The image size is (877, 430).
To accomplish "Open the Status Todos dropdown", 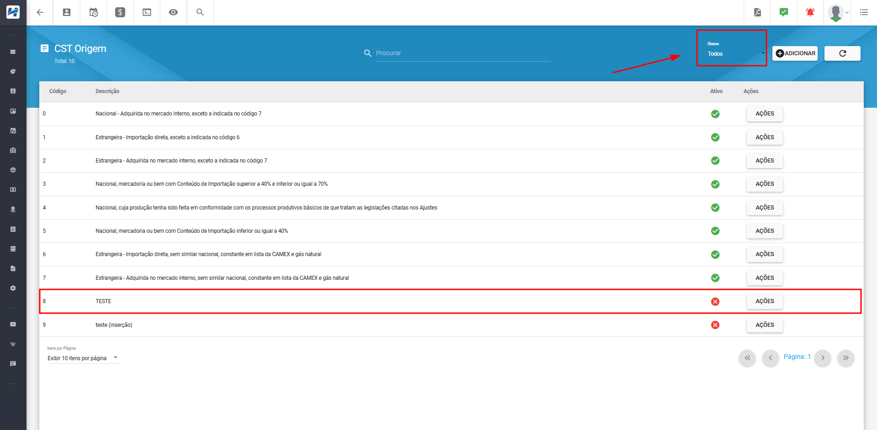I will pos(736,54).
